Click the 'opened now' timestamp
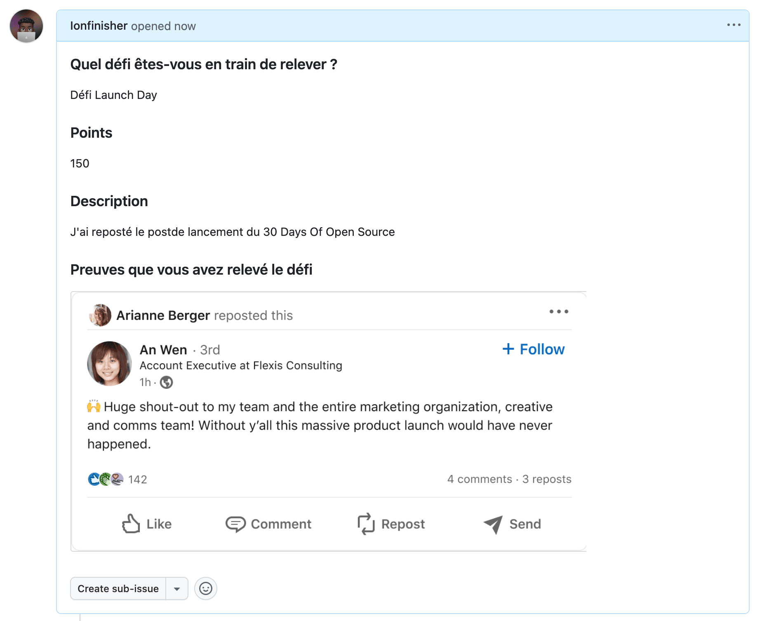Viewport: 762px width, 621px height. pyautogui.click(x=163, y=26)
